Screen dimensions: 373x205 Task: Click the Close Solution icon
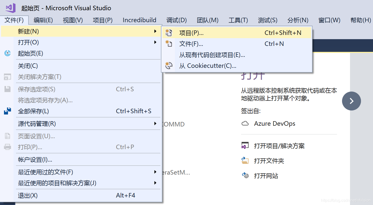[7, 77]
